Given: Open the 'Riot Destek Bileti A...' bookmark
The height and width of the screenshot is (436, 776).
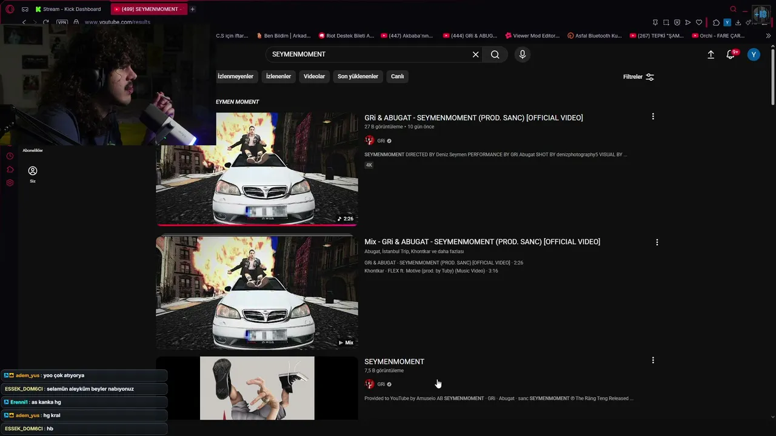Looking at the screenshot, I should pos(346,36).
